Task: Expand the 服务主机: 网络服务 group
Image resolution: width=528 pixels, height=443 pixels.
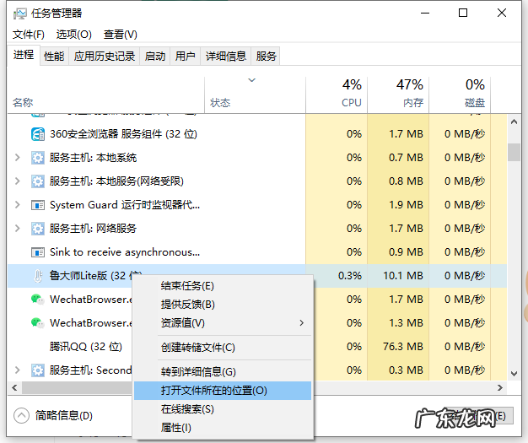Action: click(18, 228)
